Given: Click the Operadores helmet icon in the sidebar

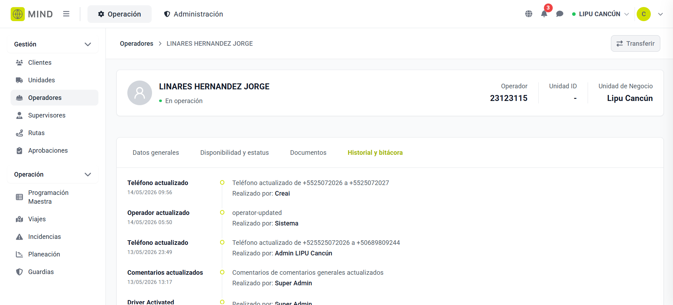Looking at the screenshot, I should click(x=19, y=98).
